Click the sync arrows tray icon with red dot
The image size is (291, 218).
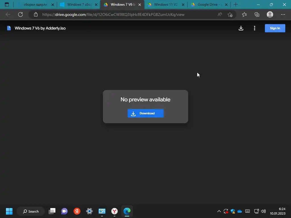pyautogui.click(x=226, y=211)
